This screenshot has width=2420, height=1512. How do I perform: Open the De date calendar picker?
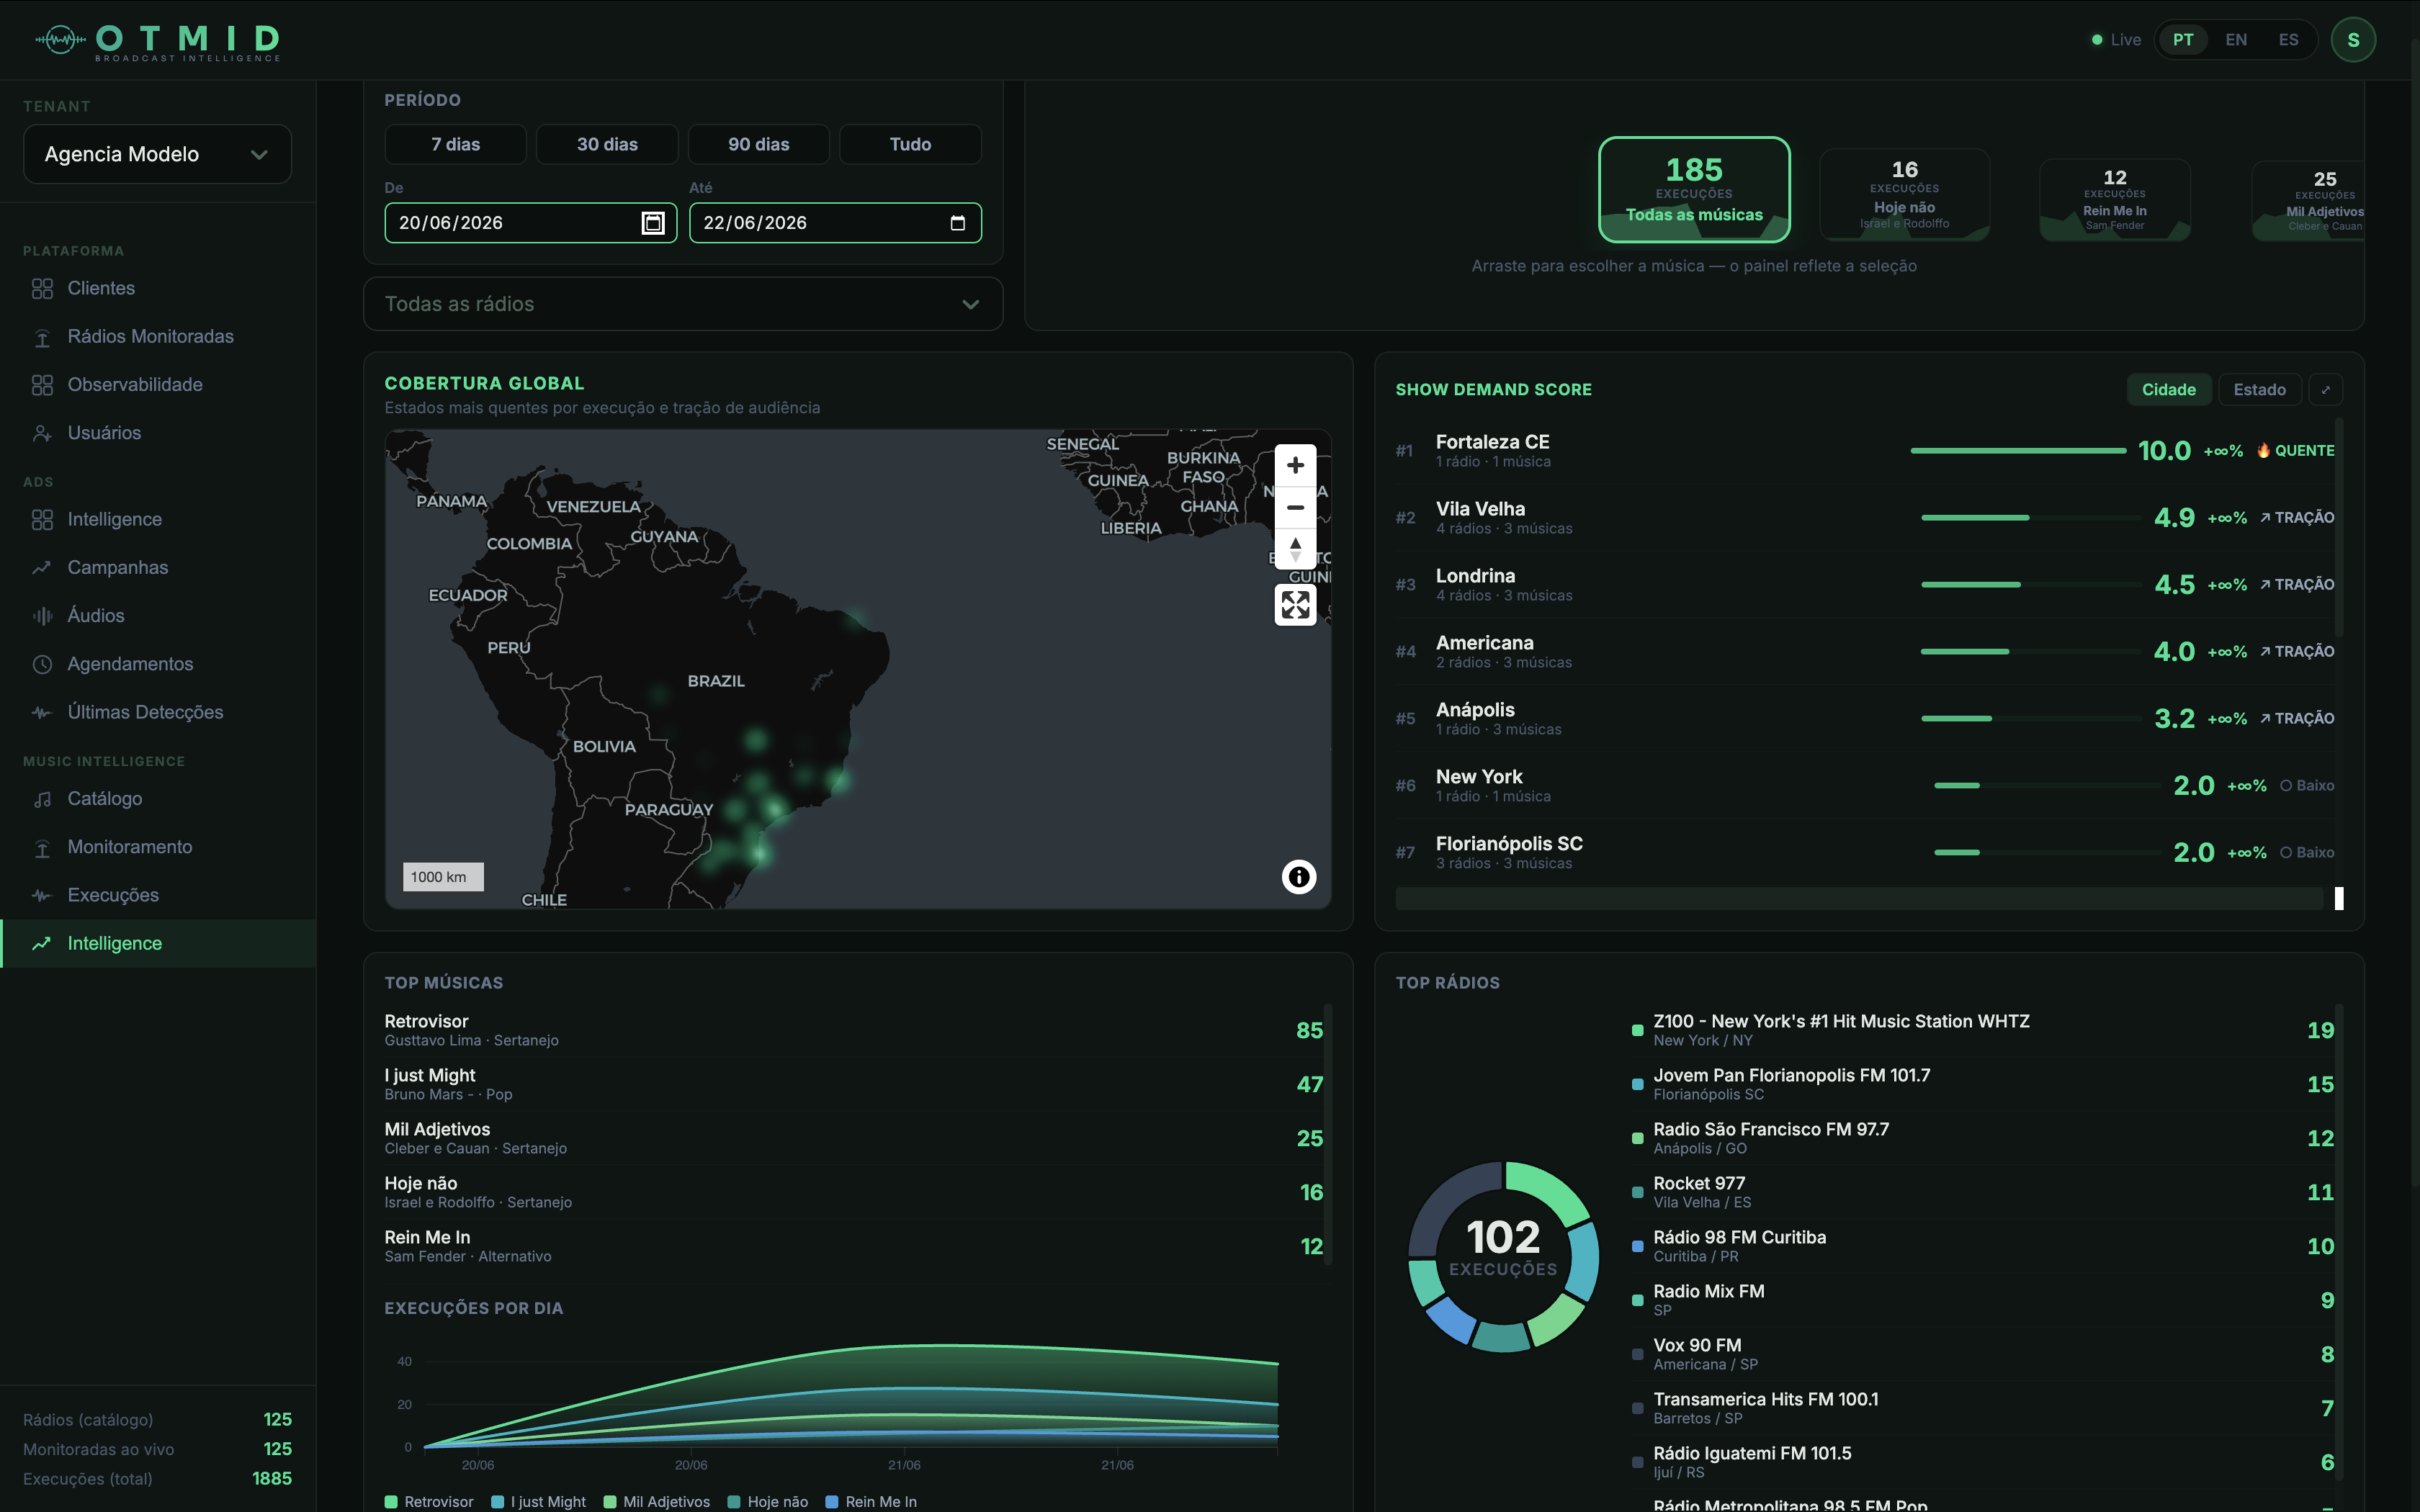[x=652, y=223]
